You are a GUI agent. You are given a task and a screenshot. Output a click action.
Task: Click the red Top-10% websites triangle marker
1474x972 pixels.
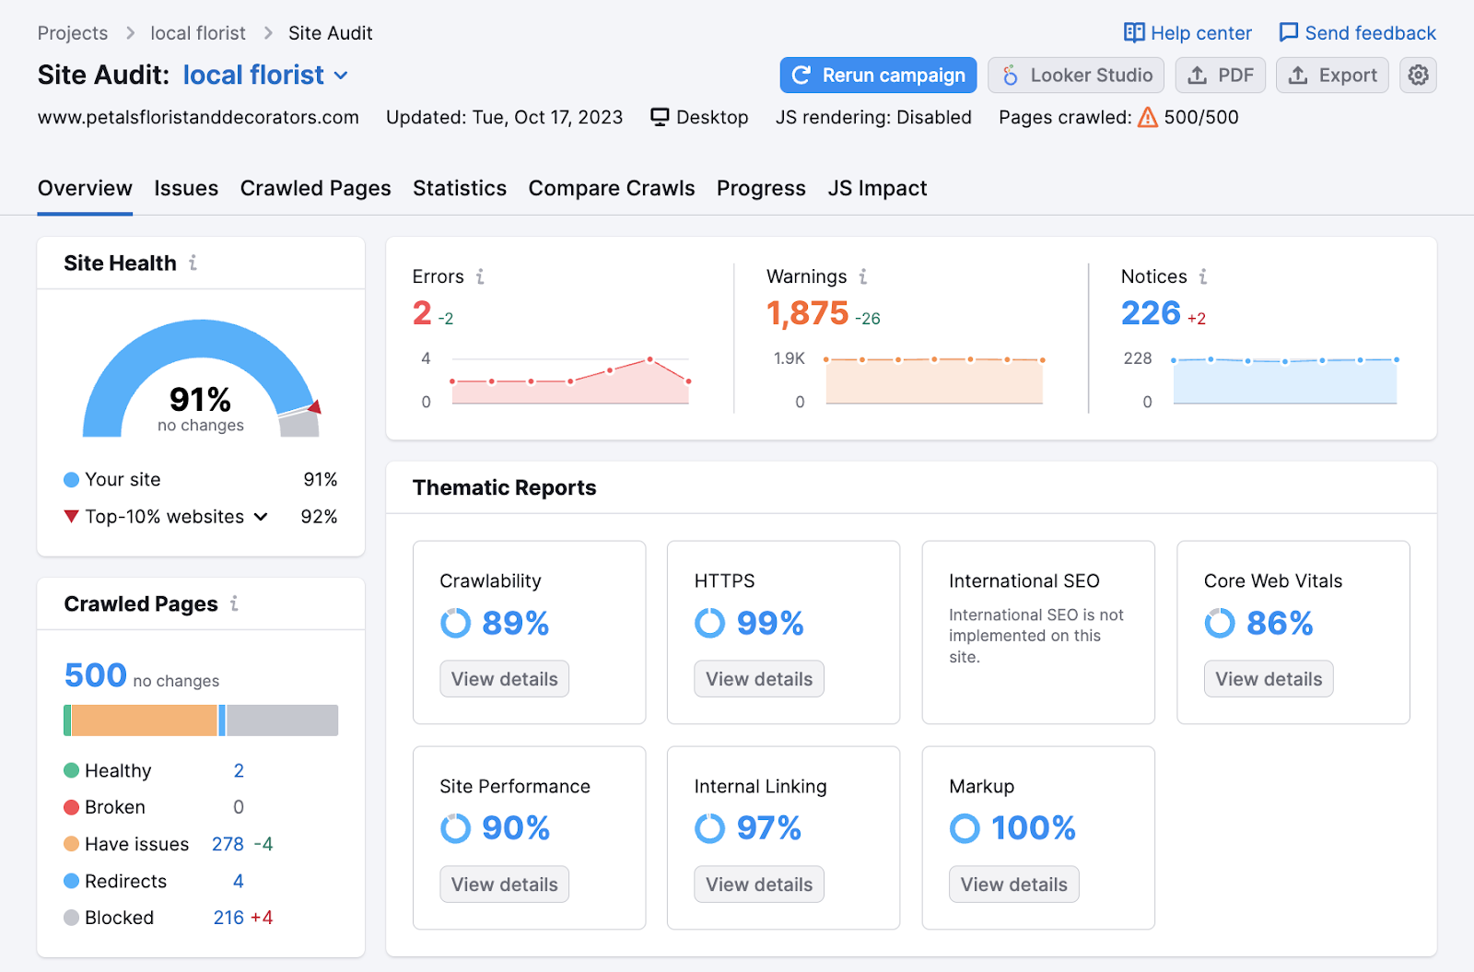(x=71, y=516)
